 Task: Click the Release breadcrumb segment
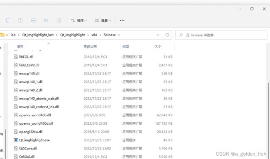(x=110, y=35)
